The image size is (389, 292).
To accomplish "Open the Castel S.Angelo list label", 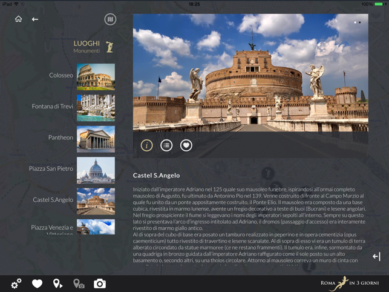I will tap(53, 200).
